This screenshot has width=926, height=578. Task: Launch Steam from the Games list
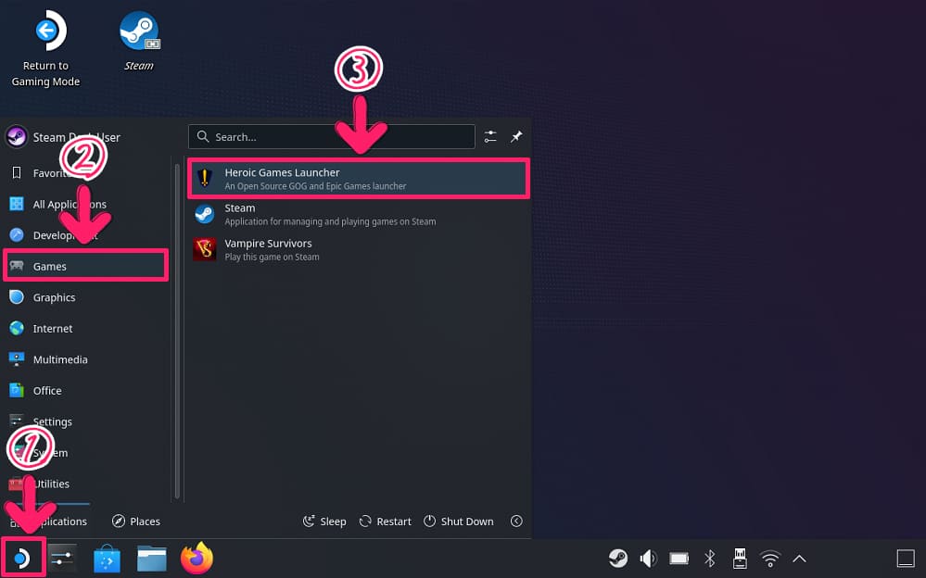pyautogui.click(x=359, y=214)
